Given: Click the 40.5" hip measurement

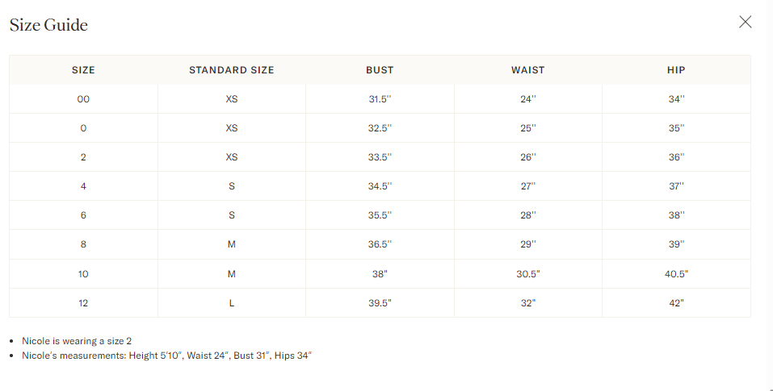Looking at the screenshot, I should 676,274.
